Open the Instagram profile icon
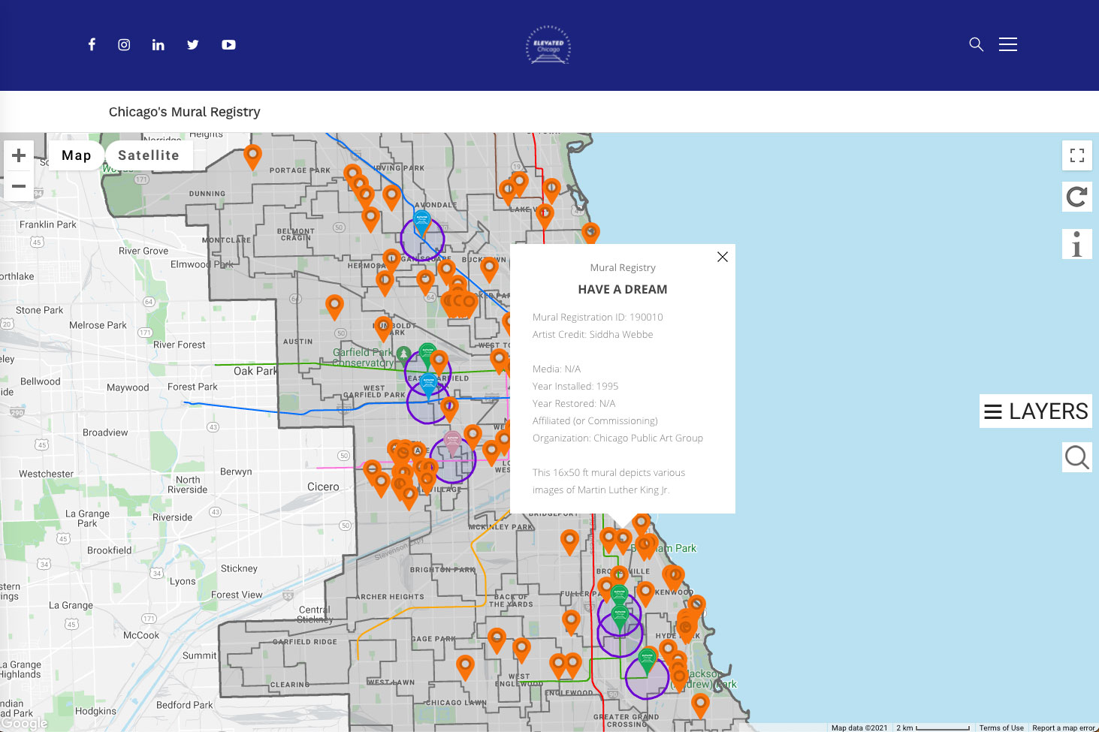 click(x=124, y=44)
